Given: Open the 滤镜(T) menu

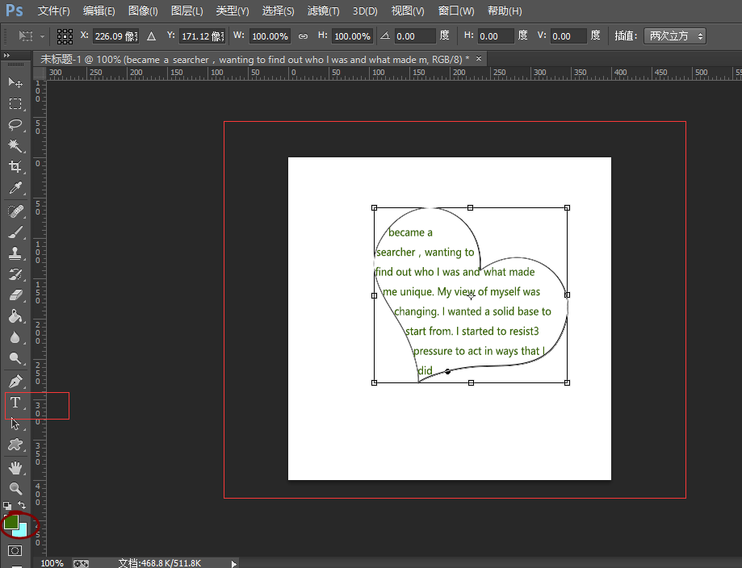Looking at the screenshot, I should tap(323, 11).
